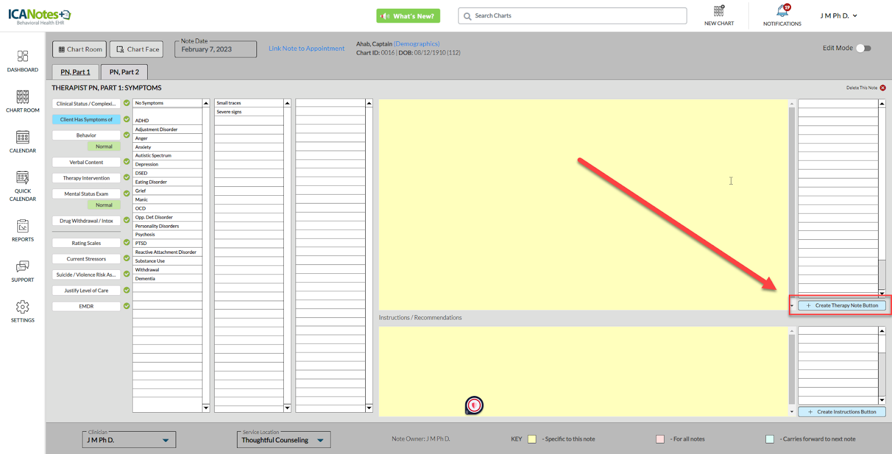Click the green check beside Current Stressors
This screenshot has width=892, height=454.
click(127, 258)
